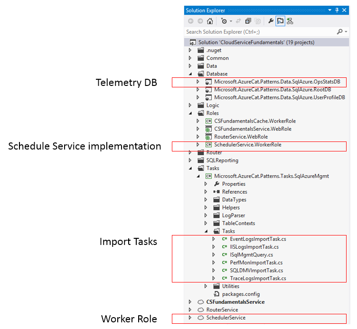Click the C# file icon beside IISLogsImportTask.cs

pos(225,247)
